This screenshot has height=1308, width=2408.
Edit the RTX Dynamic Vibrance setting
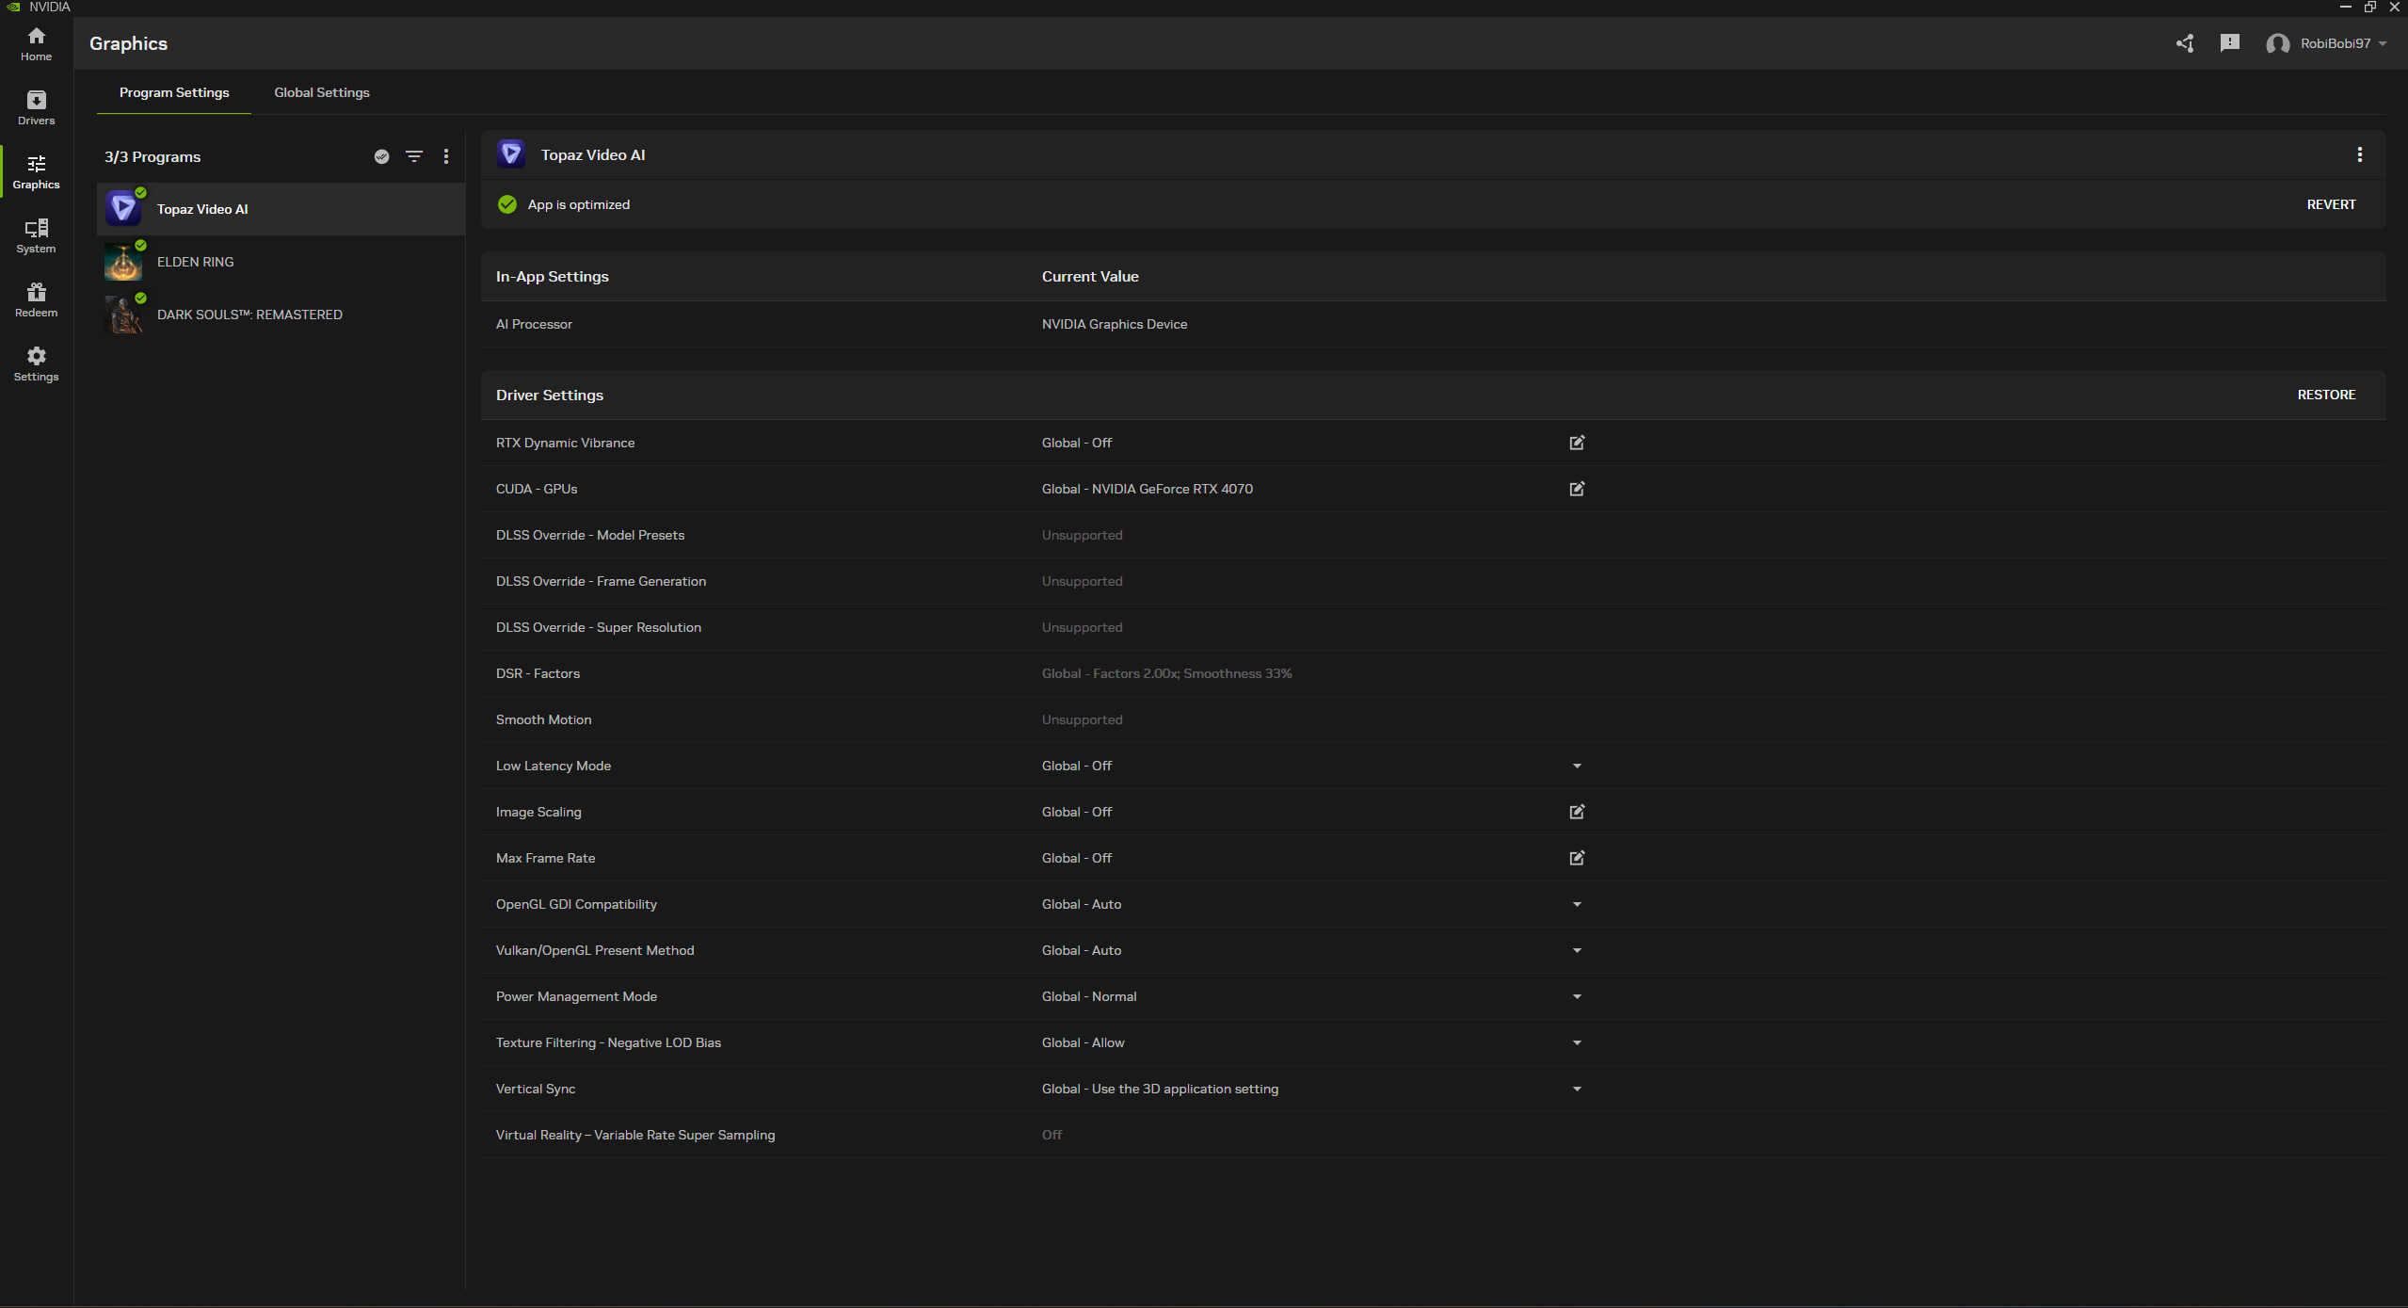click(x=1577, y=443)
